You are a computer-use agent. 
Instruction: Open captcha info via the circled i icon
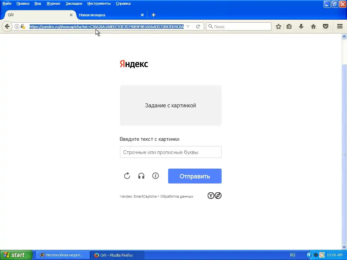(x=156, y=176)
